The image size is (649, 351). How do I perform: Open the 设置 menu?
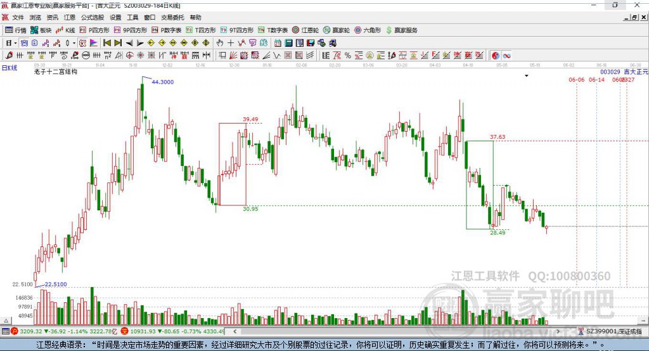[115, 17]
